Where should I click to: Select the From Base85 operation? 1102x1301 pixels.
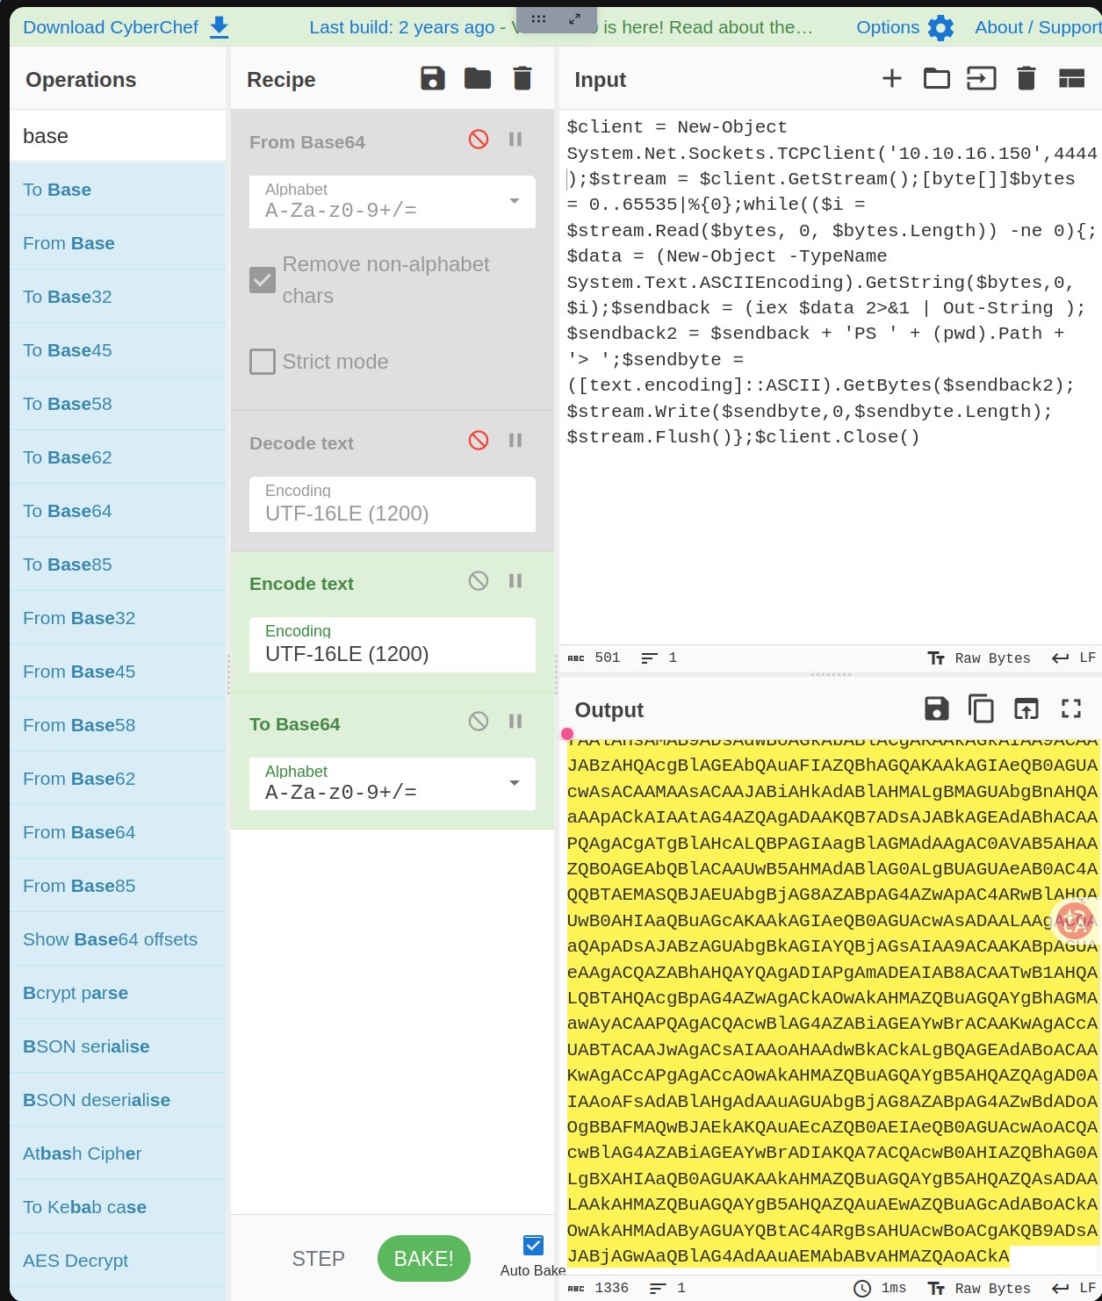pos(118,886)
